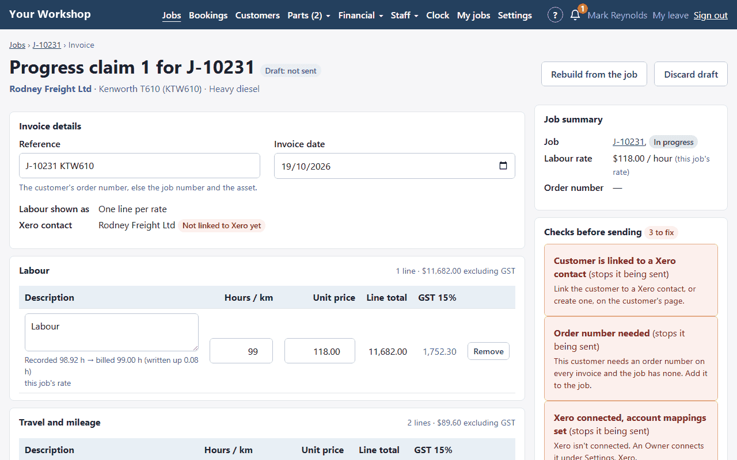The height and width of the screenshot is (460, 737).
Task: Click the Travel and mileage section heading
Action: (x=60, y=423)
